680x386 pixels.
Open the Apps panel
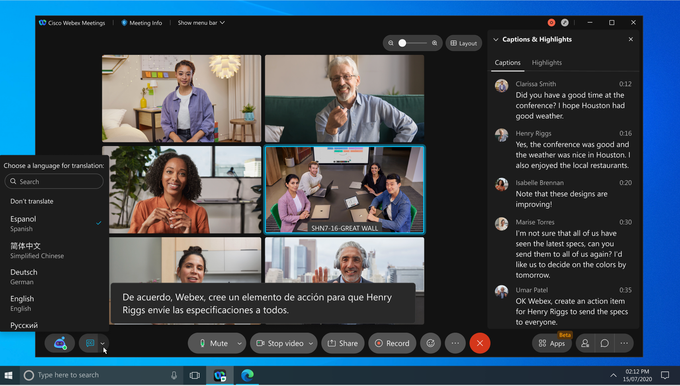click(552, 343)
